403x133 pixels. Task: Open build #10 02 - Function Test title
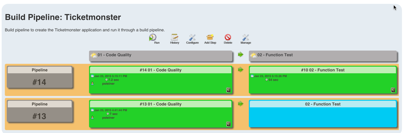[x=323, y=70]
